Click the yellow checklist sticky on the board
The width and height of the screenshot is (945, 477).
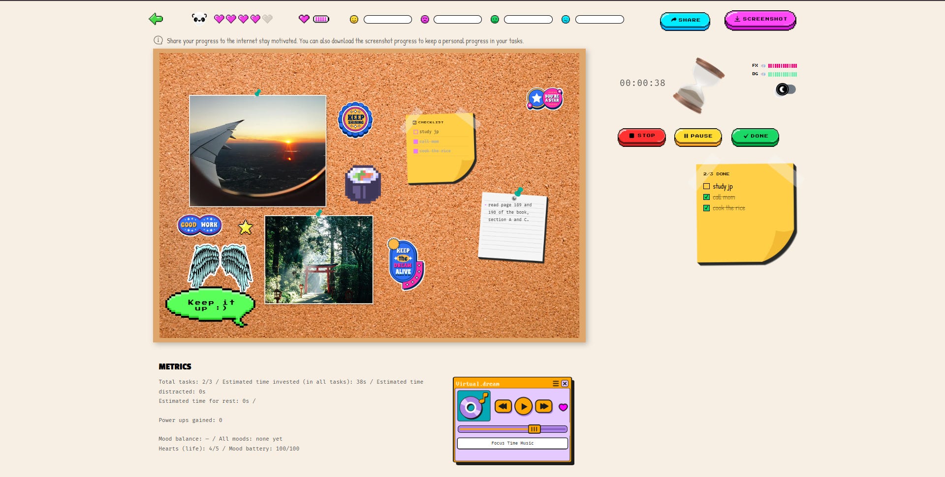click(441, 148)
